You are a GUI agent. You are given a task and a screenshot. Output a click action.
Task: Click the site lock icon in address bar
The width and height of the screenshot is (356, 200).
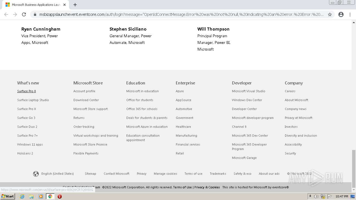[x=35, y=14]
